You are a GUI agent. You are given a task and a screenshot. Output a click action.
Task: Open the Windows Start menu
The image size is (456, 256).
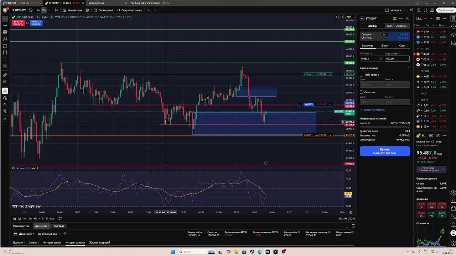click(173, 252)
